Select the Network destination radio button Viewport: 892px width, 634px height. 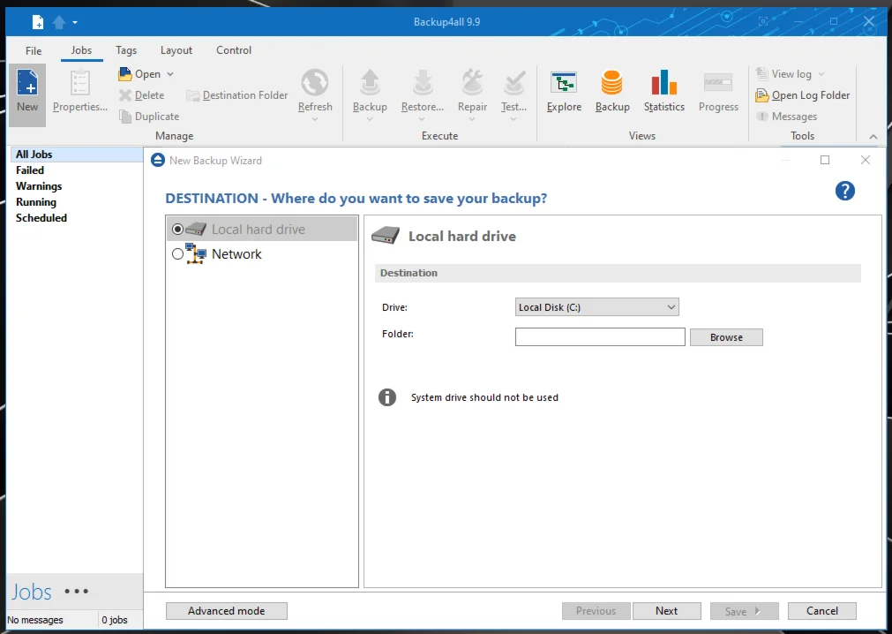coord(178,254)
